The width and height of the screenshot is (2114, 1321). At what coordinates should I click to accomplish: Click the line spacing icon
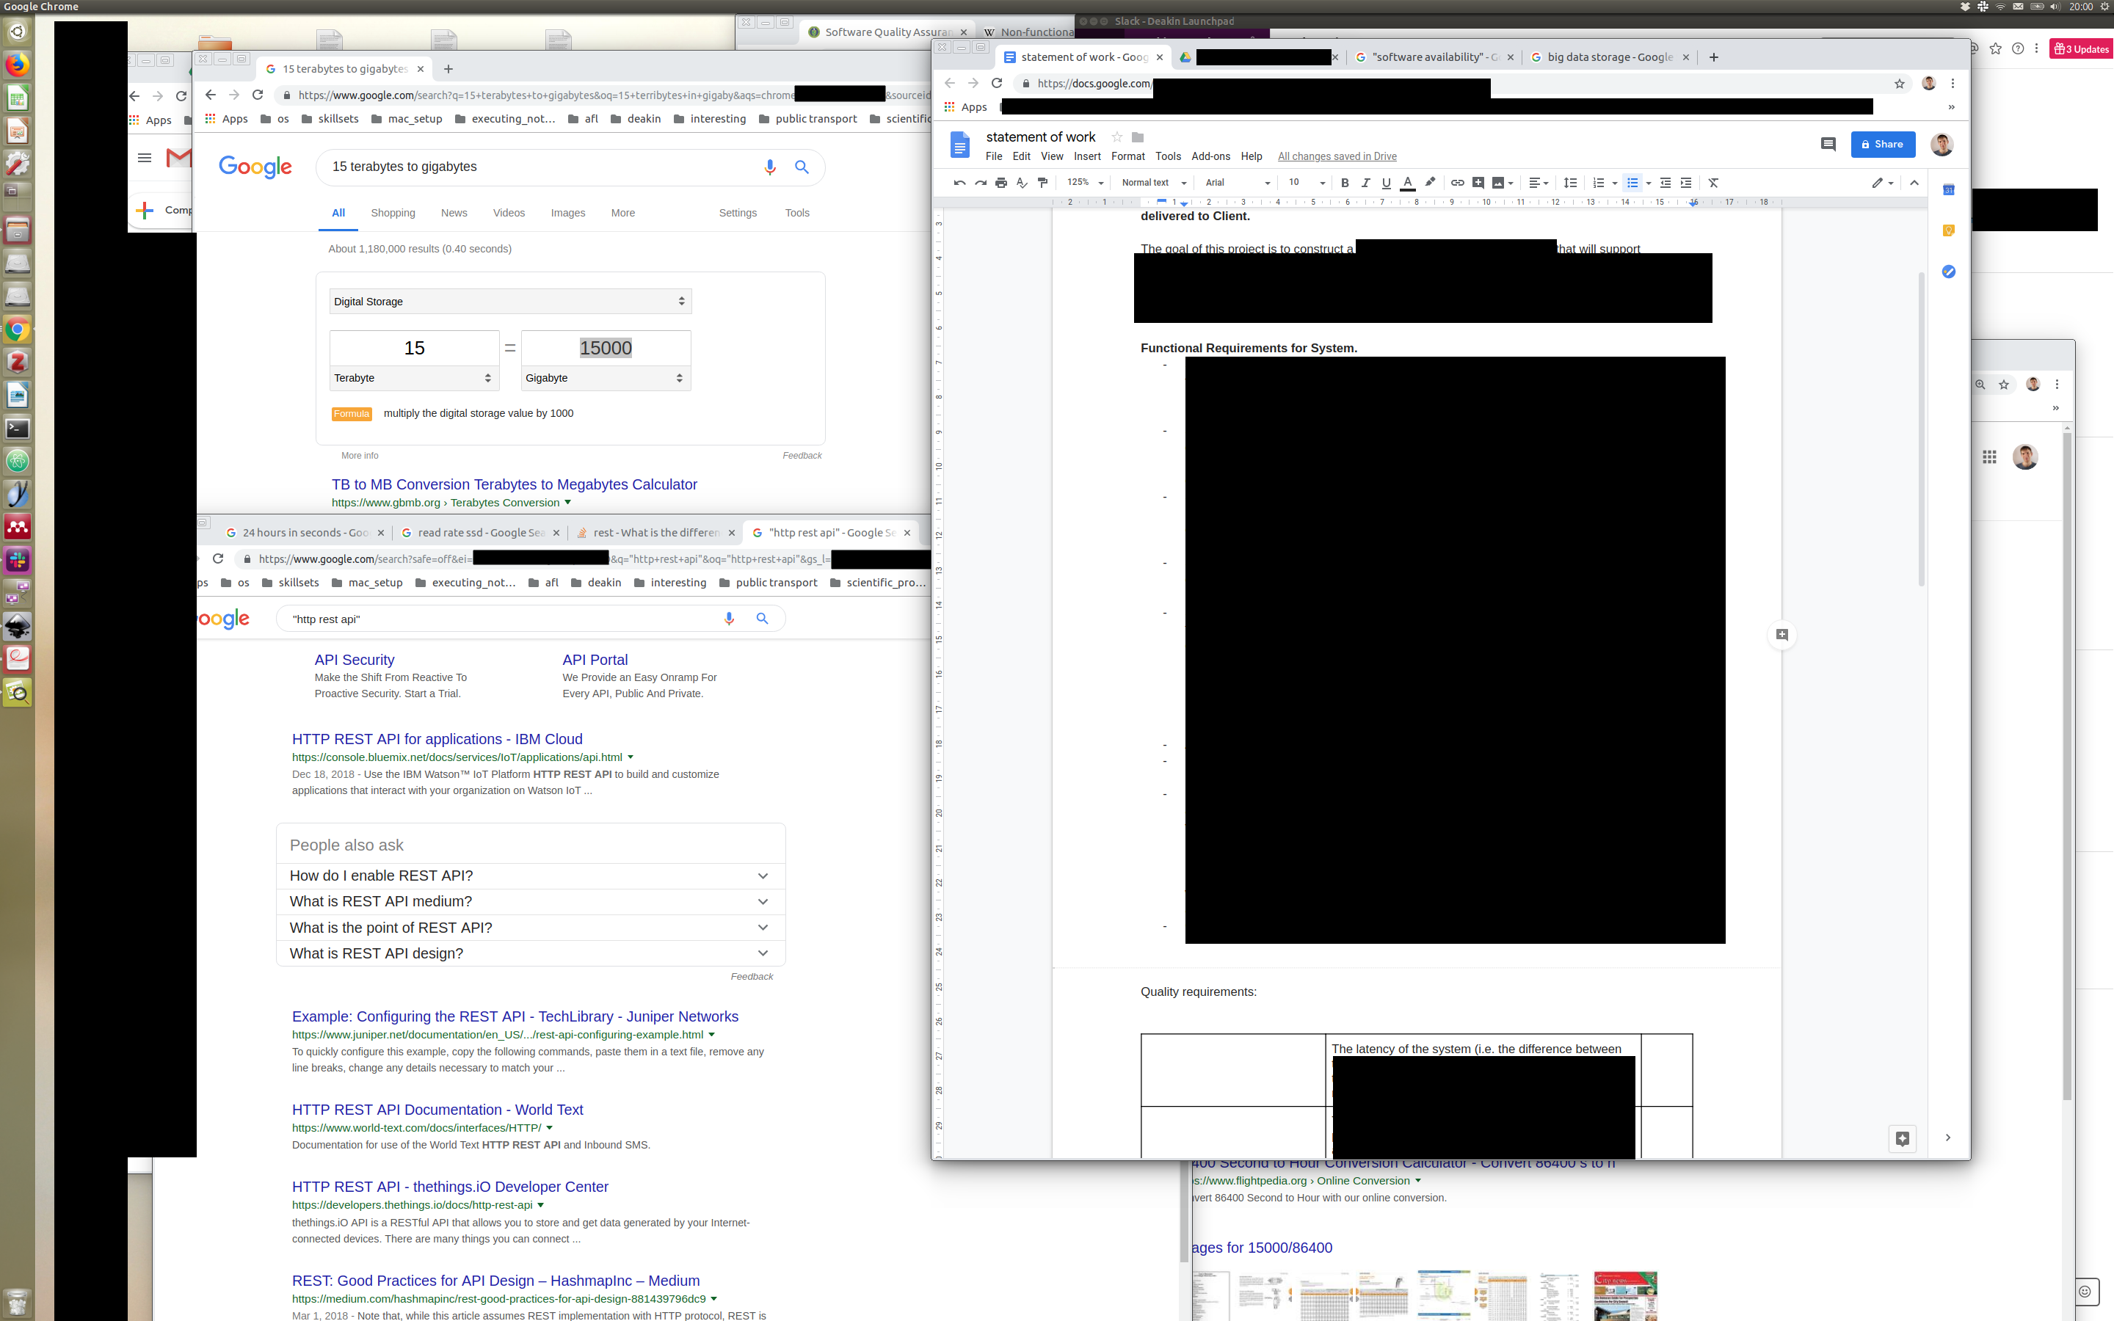(x=1570, y=183)
